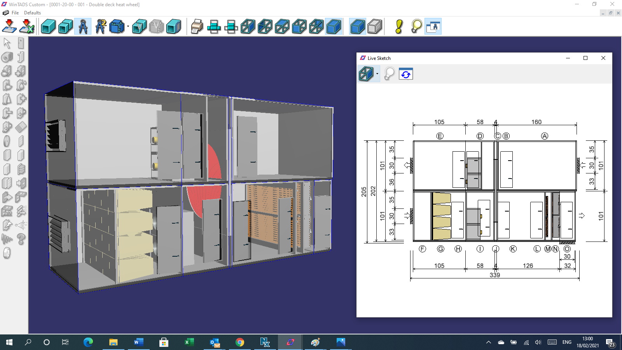Select the fifth wireframe cube panel view

pyautogui.click(x=316, y=26)
